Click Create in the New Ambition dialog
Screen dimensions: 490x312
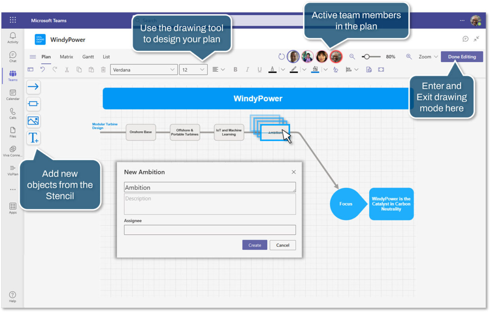click(254, 245)
